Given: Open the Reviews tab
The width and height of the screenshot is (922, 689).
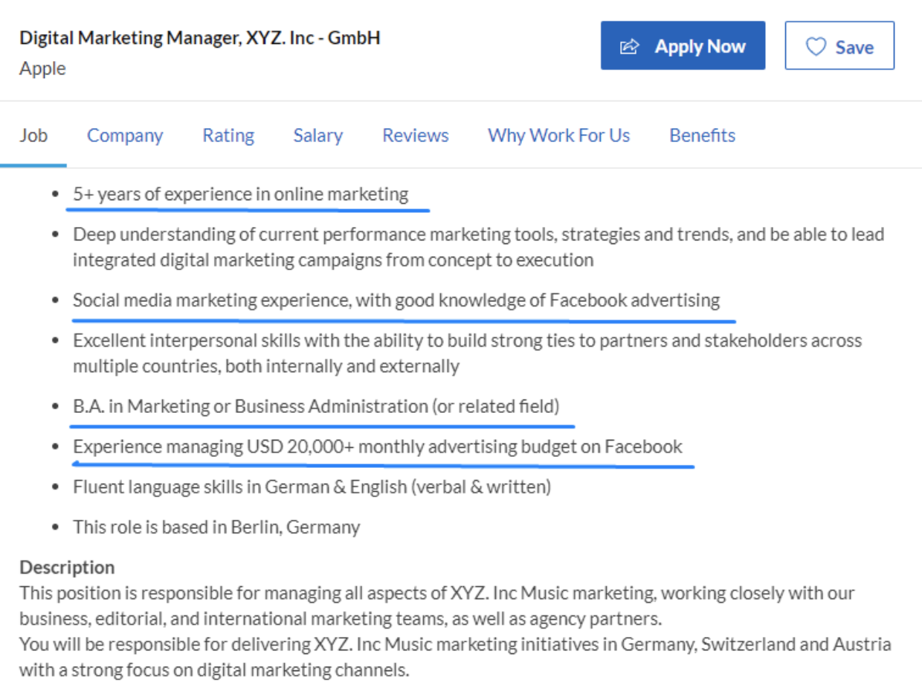Looking at the screenshot, I should [x=415, y=135].
